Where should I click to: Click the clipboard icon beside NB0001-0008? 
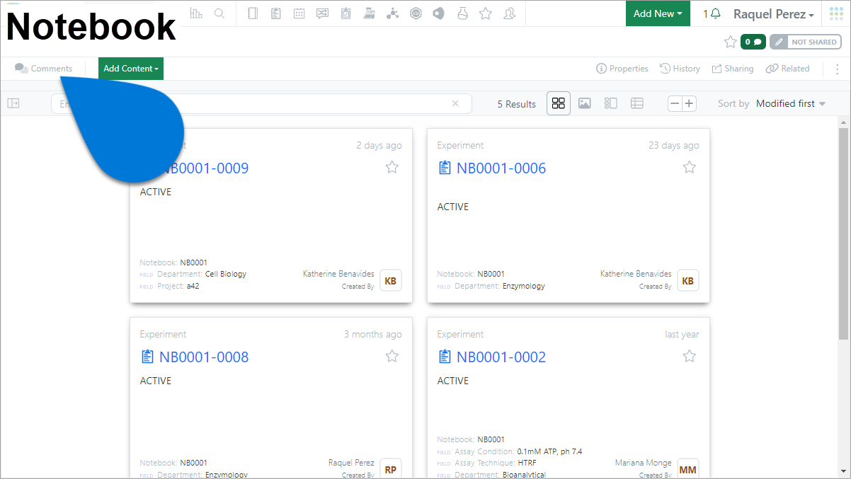(x=147, y=357)
